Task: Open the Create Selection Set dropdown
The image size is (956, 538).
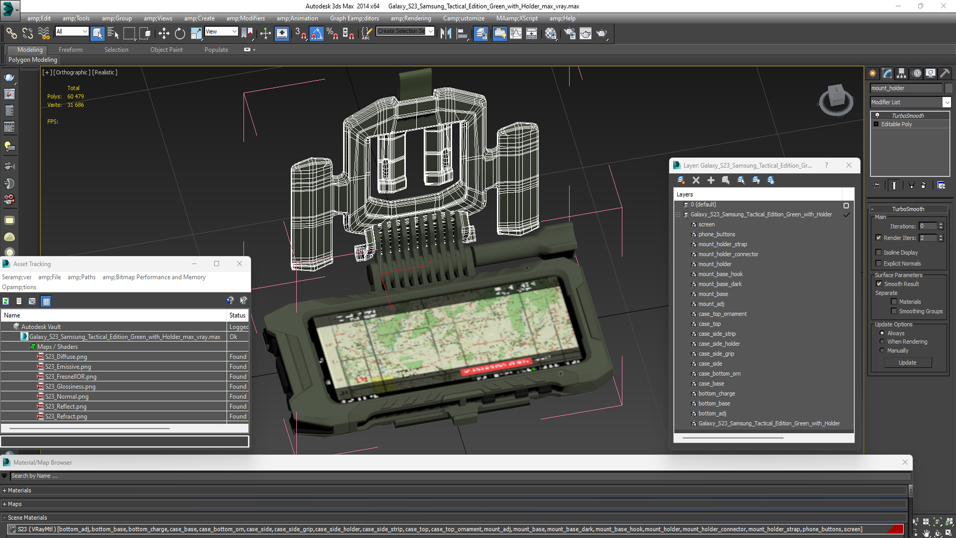Action: point(431,31)
